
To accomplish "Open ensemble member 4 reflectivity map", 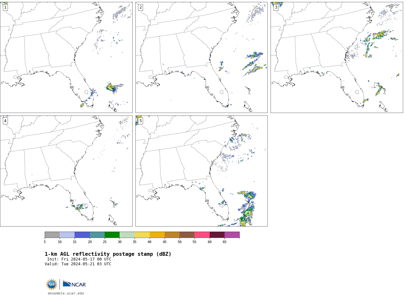I will (x=66, y=171).
